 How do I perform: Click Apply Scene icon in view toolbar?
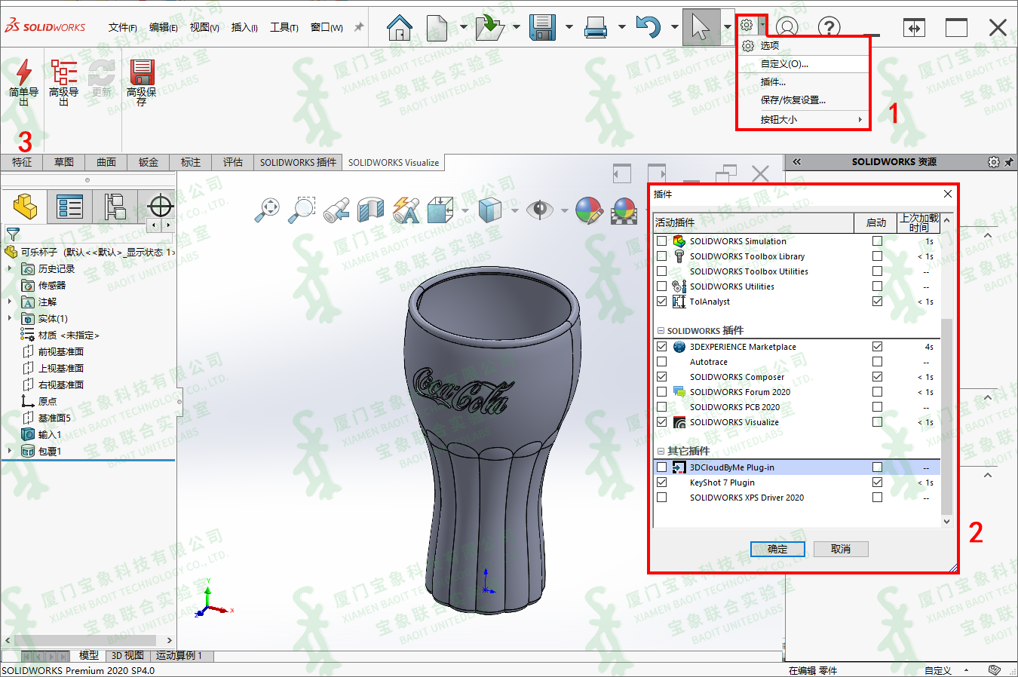624,210
